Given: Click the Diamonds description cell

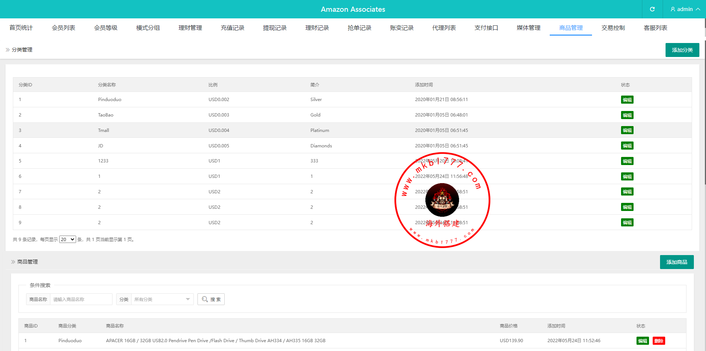Looking at the screenshot, I should tap(321, 146).
